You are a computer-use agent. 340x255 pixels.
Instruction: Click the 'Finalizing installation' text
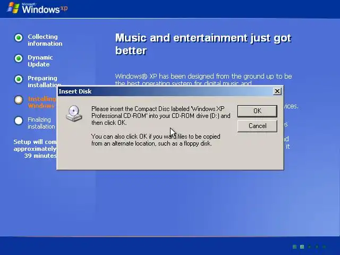pos(41,123)
